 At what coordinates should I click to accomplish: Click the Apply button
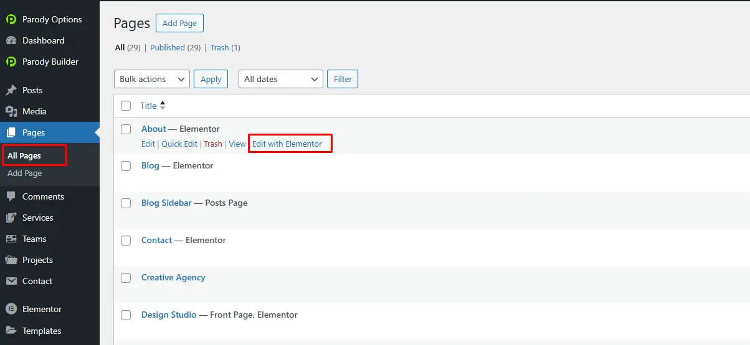pos(211,79)
